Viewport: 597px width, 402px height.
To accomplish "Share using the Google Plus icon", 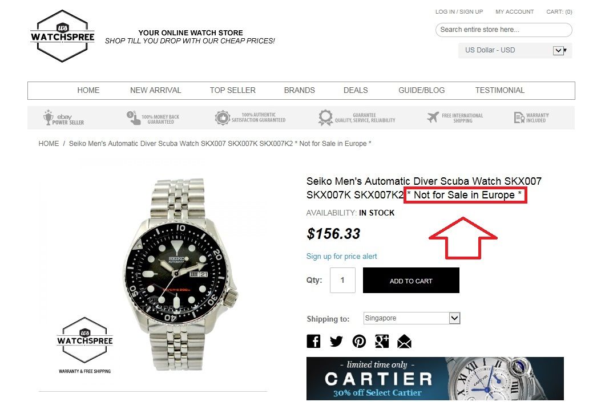I will (382, 341).
